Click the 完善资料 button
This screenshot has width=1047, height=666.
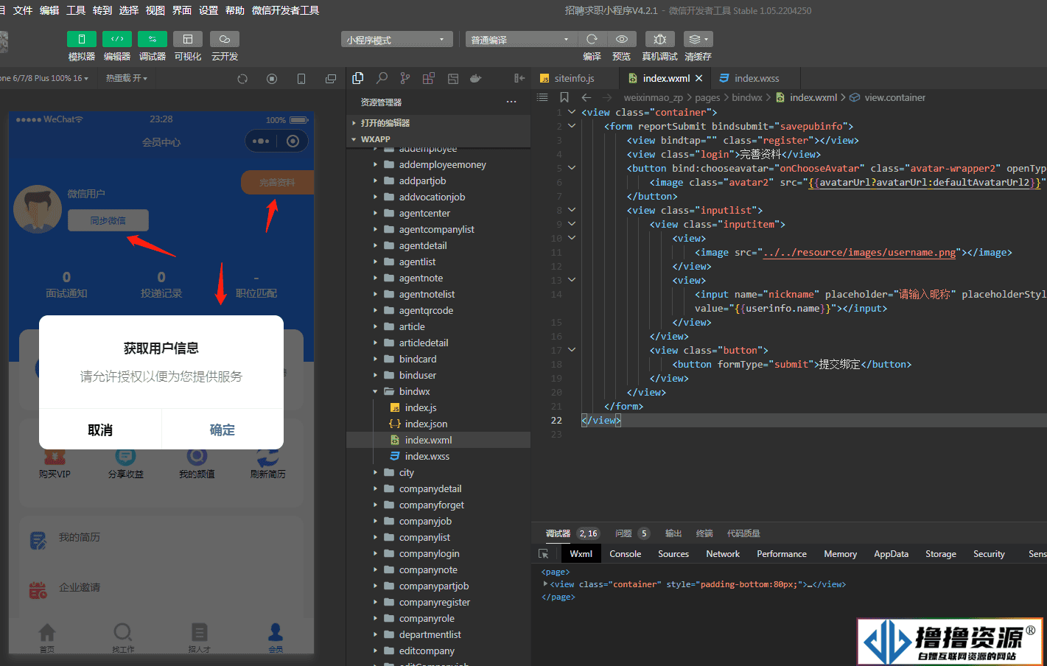(x=277, y=183)
